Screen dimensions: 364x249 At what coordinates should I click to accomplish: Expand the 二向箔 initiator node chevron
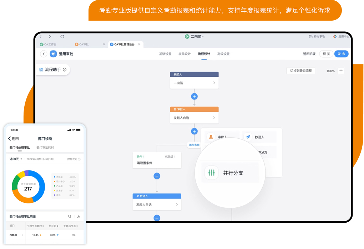214,83
